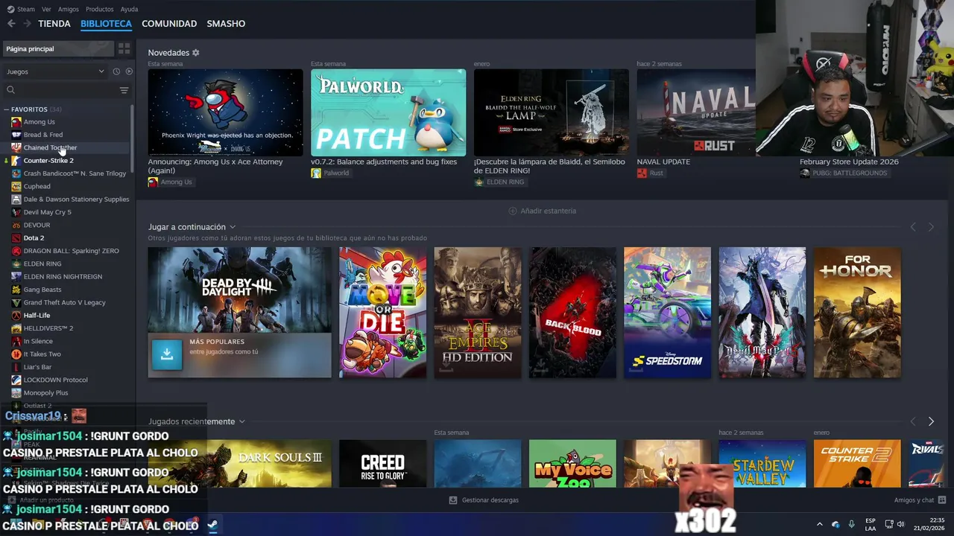
Task: Open the Ayuda menu
Action: 129,9
